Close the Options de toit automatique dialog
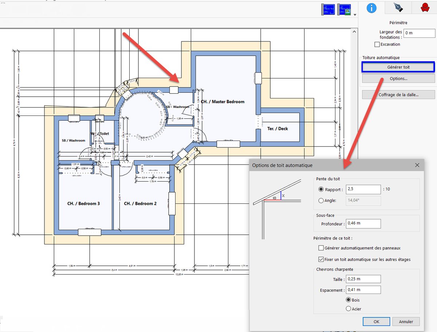This screenshot has height=332, width=437. pyautogui.click(x=417, y=165)
